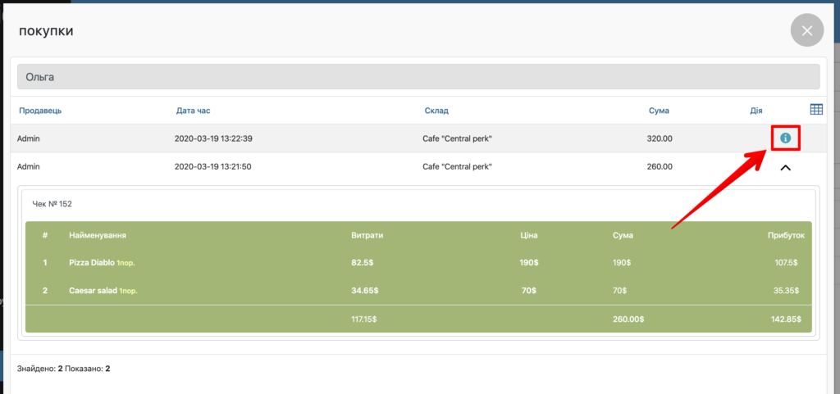Image resolution: width=840 pixels, height=394 pixels.
Task: Click the Pizza Diablo item in the receipt
Action: [91, 262]
